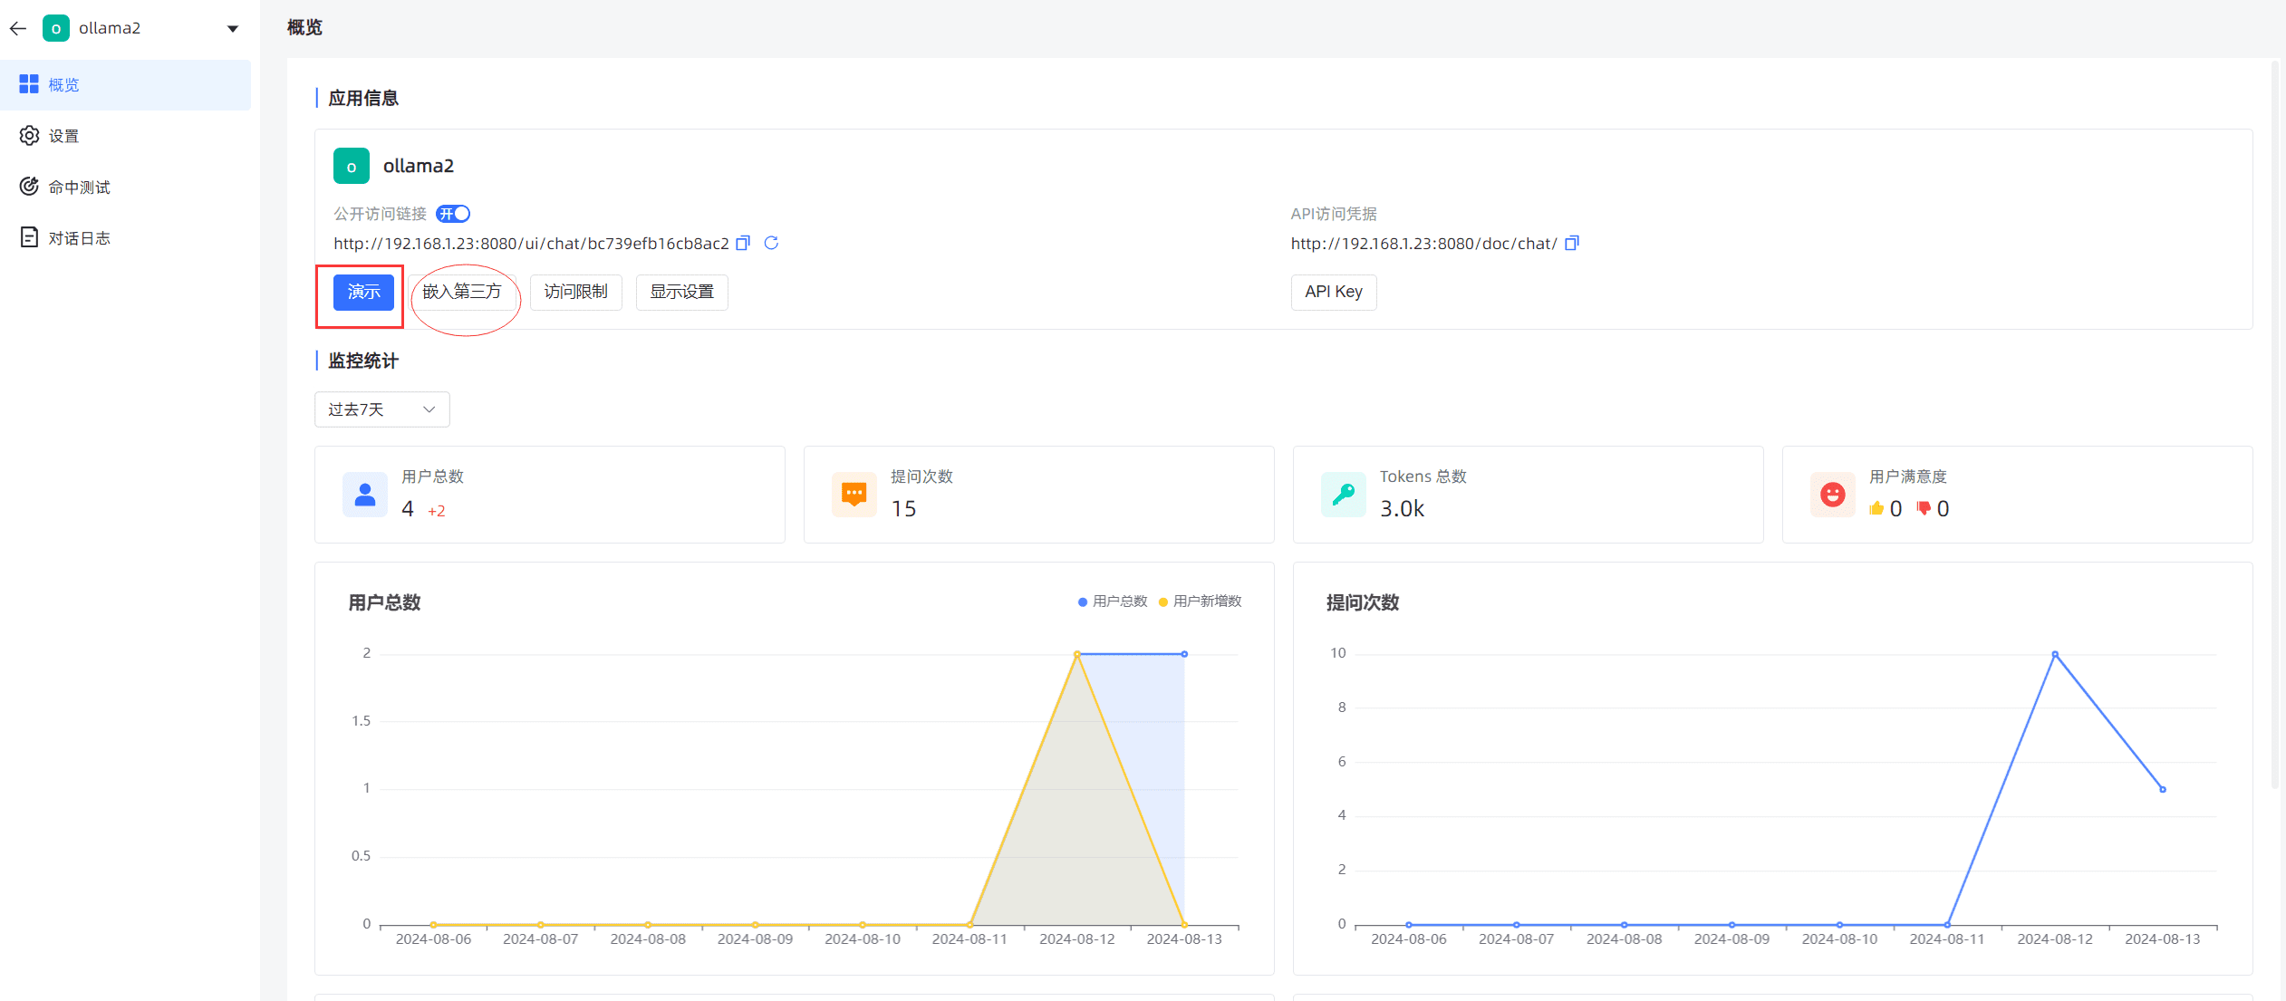Click the thumbs-up satisfaction icon
Screen dimensions: 2286x1001
click(1876, 508)
